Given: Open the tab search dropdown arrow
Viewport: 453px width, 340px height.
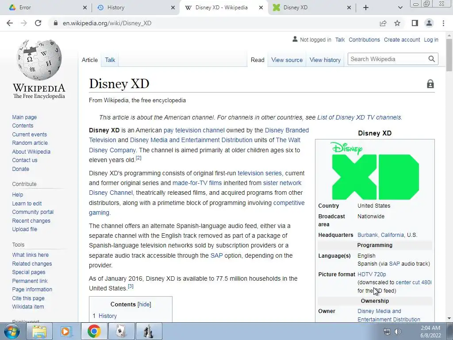Looking at the screenshot, I should 400,8.
